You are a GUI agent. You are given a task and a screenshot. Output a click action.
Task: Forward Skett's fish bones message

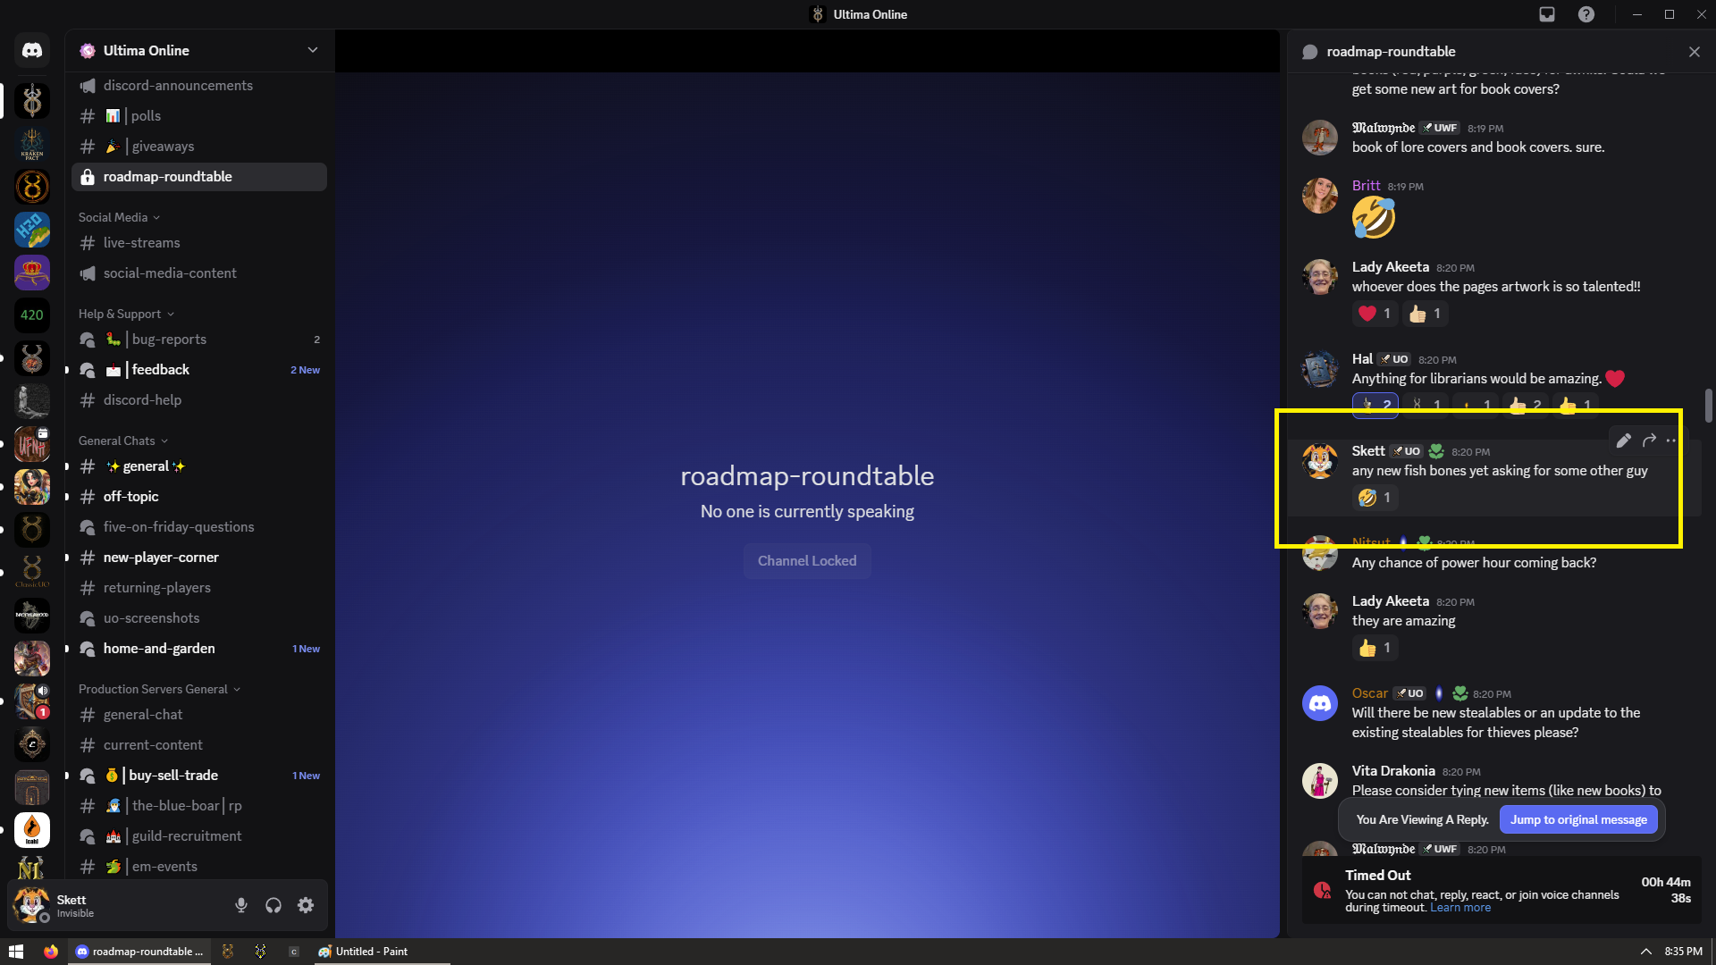[1650, 441]
